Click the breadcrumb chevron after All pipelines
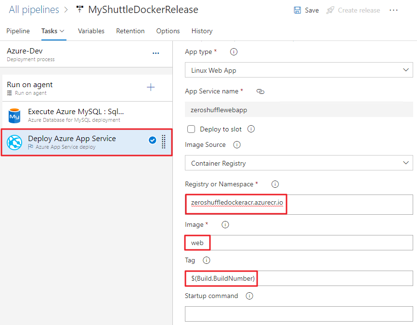417x325 pixels. (66, 10)
